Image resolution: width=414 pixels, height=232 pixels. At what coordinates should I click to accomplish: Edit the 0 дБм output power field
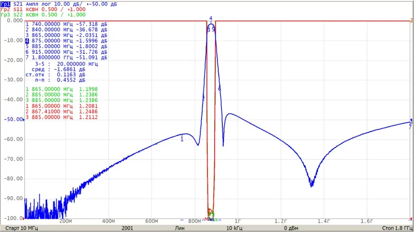[x=291, y=228]
